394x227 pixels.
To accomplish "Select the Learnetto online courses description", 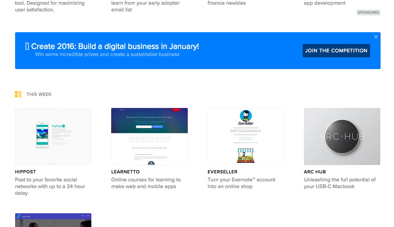I will coord(146,183).
